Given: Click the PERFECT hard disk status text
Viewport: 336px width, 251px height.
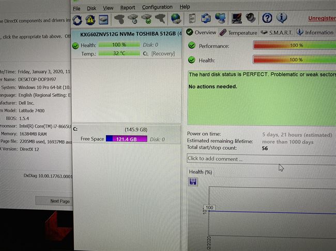Looking at the screenshot, I should coord(262,75).
